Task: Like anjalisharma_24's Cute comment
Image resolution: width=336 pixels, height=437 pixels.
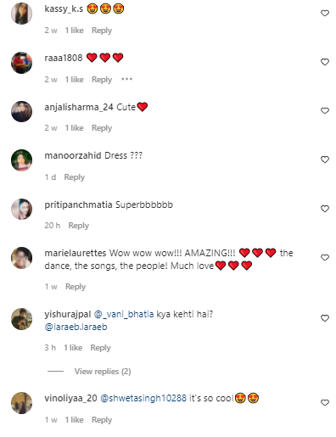Action: 325,110
